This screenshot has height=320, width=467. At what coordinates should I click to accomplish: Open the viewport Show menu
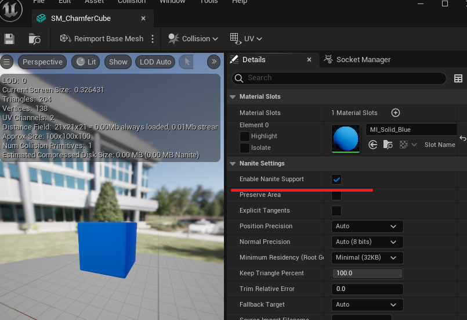point(118,62)
